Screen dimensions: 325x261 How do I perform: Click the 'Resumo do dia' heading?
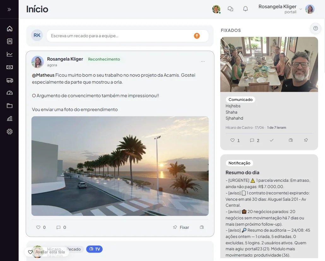[x=242, y=173]
